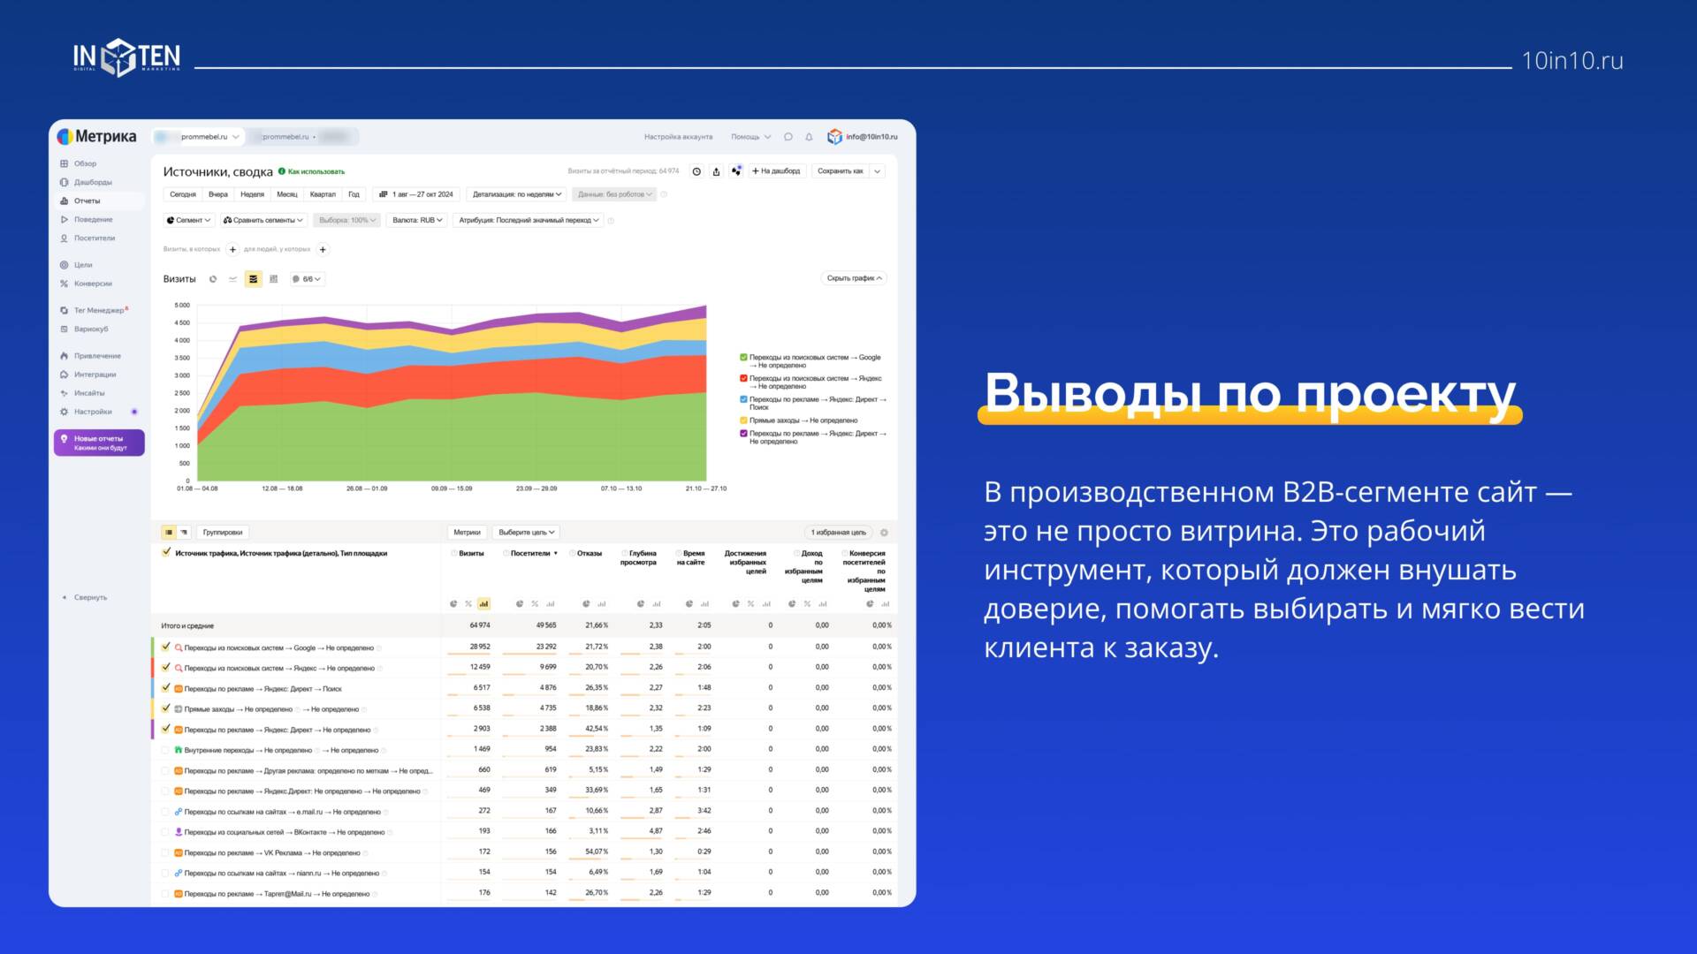
Task: Click the clock history icon
Action: [696, 171]
